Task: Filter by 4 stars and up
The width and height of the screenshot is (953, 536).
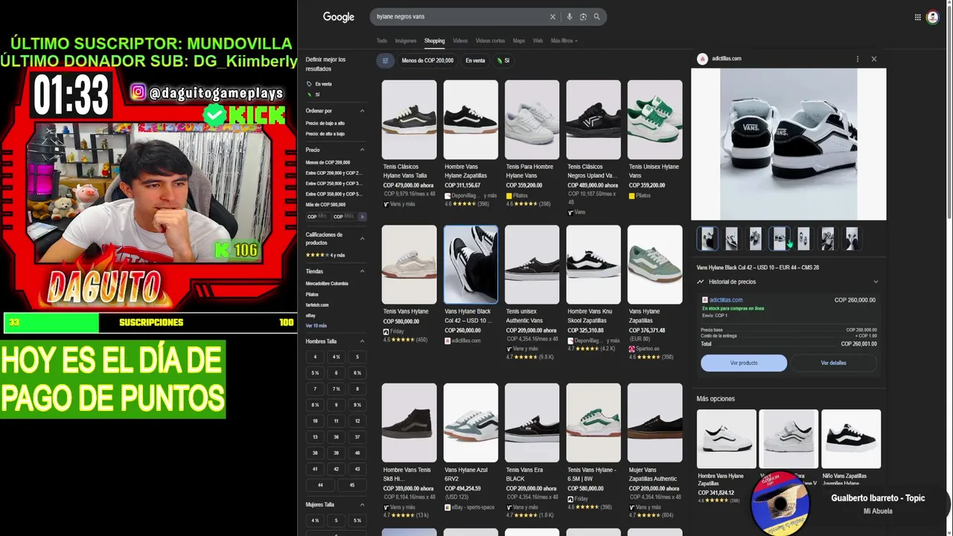Action: 325,255
